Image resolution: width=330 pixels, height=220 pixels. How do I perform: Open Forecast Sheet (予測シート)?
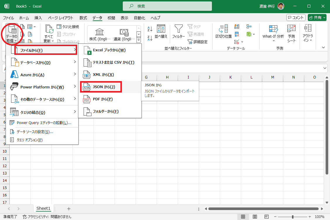point(291,34)
